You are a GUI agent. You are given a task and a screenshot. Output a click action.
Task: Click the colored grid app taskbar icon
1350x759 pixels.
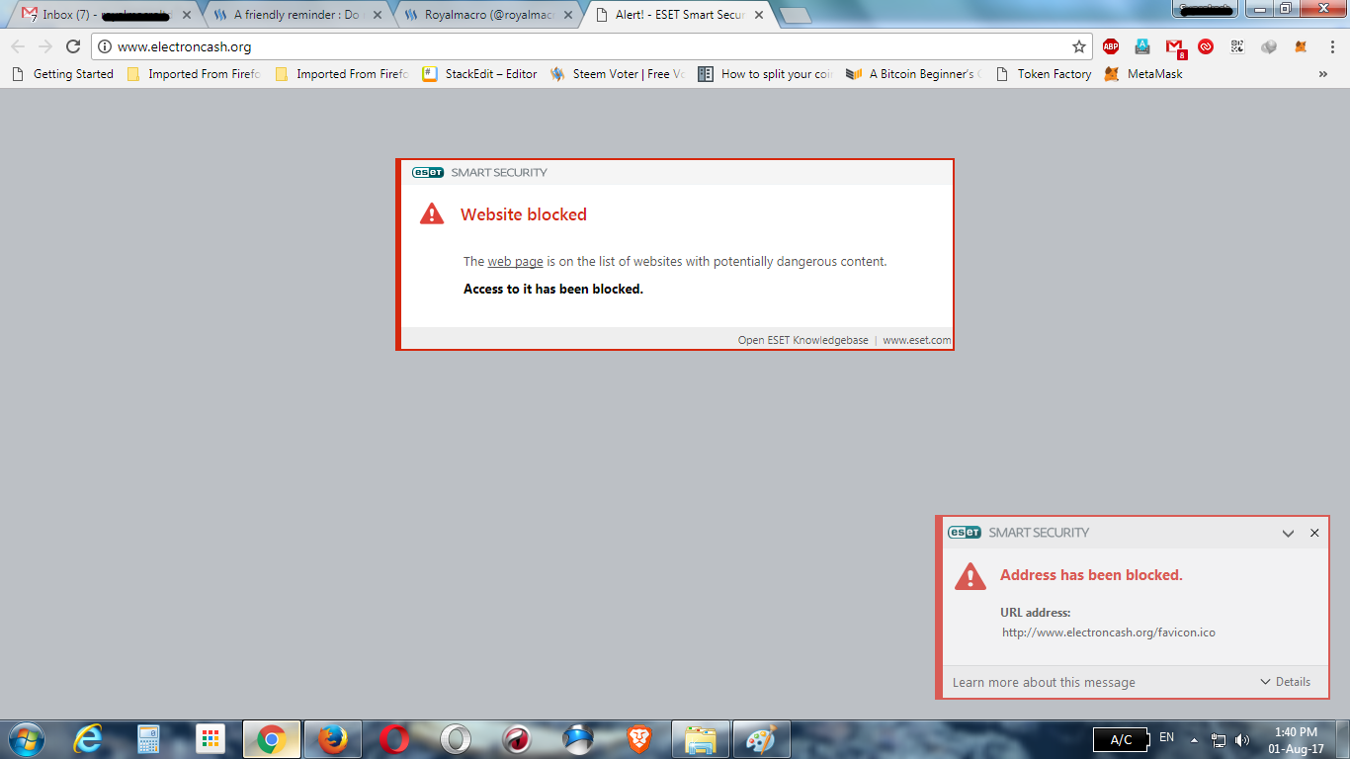point(211,739)
